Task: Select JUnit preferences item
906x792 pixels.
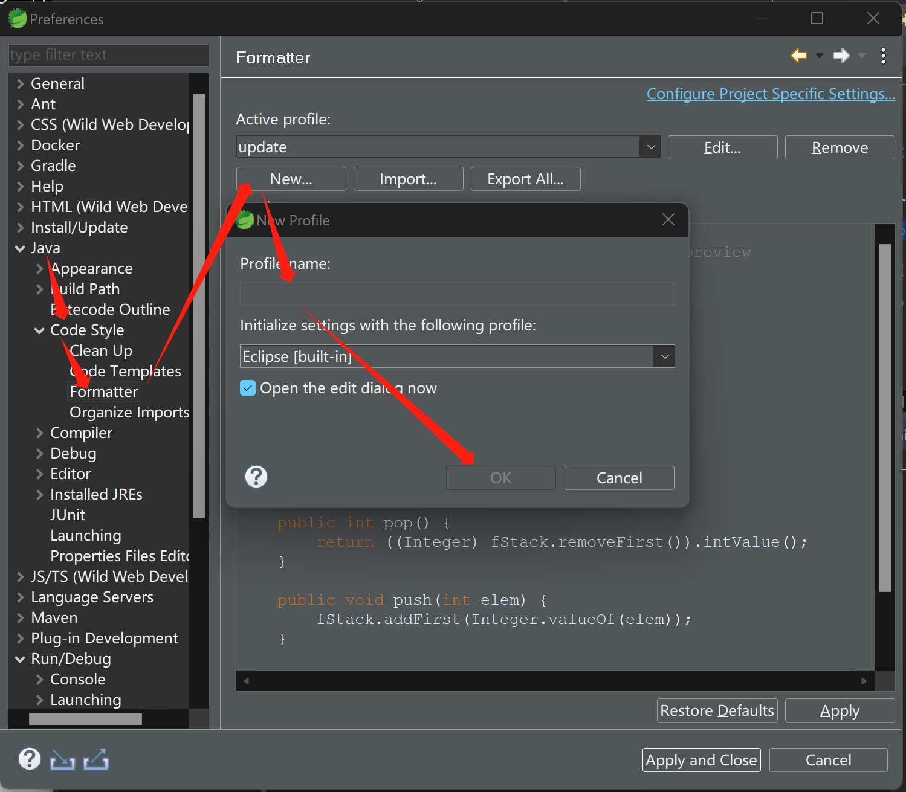Action: click(x=68, y=515)
